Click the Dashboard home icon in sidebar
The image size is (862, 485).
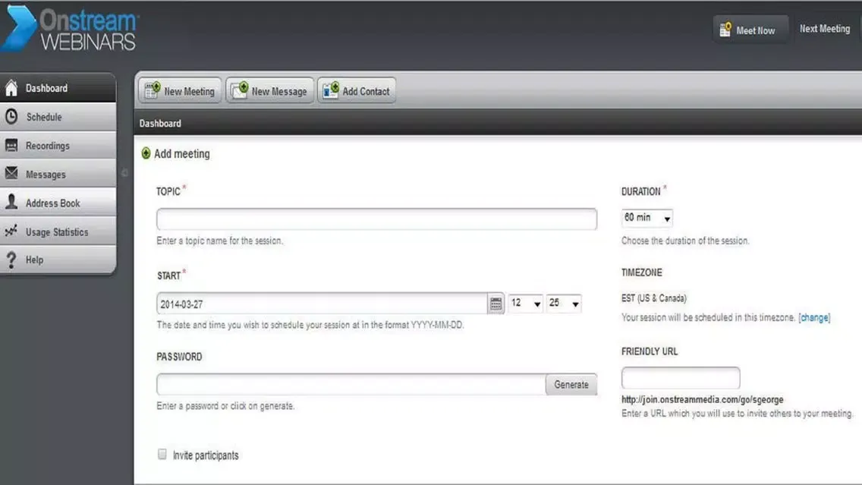point(11,88)
